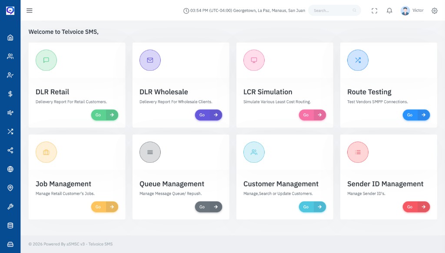Screen dimensions: 445x253
Task: Click 'Simulate Various Least Cost Routing.' text
Action: tap(277, 102)
